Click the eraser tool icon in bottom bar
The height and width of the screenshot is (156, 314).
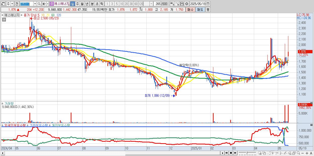pyautogui.click(x=290, y=153)
